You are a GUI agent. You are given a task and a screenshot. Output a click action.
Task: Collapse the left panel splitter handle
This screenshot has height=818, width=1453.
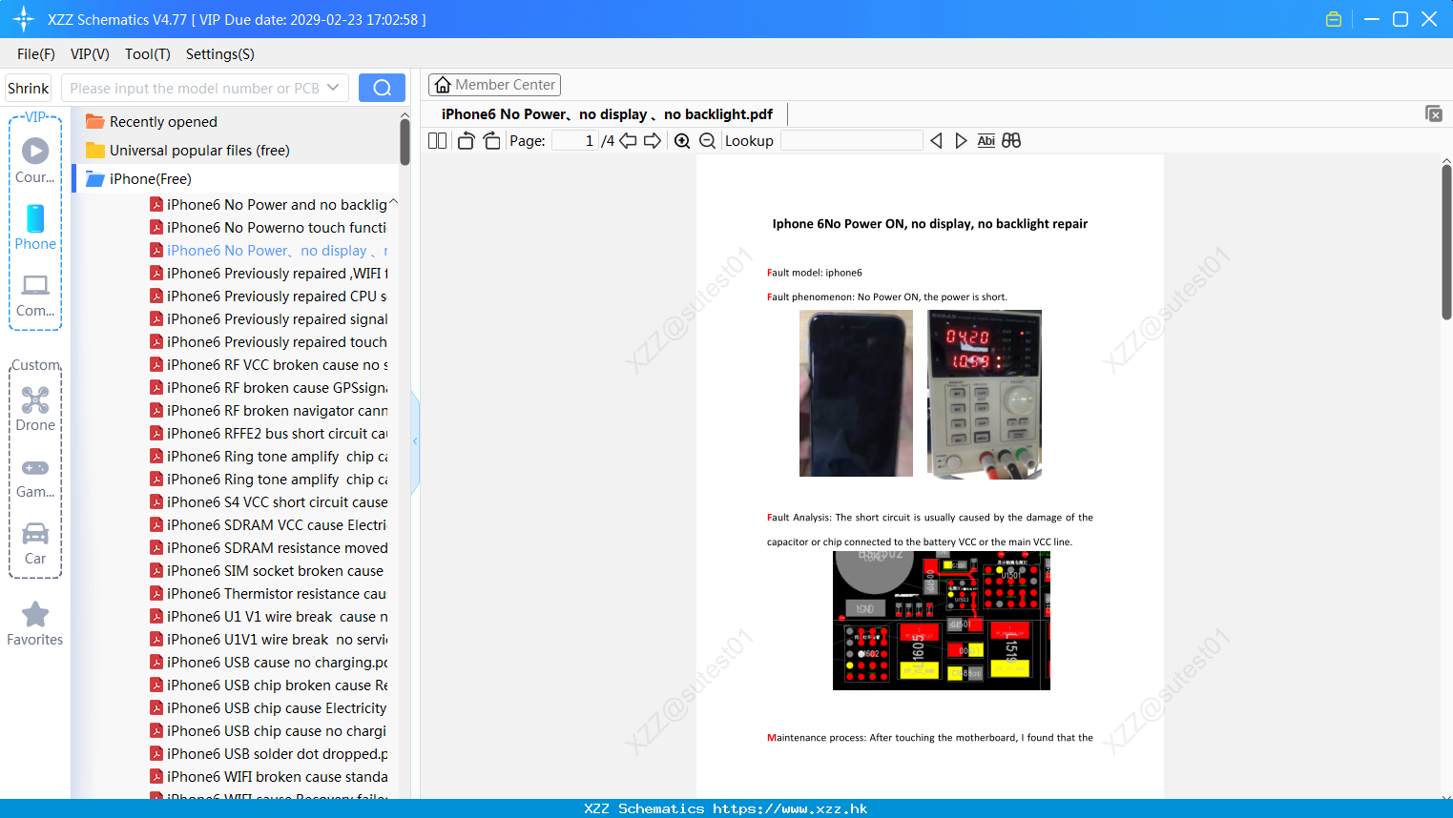[415, 441]
